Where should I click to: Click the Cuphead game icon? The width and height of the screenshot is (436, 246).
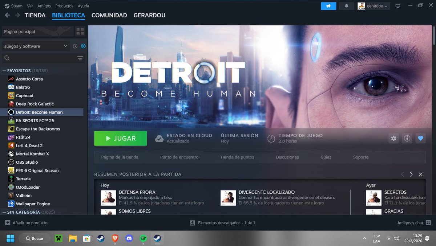pyautogui.click(x=11, y=95)
